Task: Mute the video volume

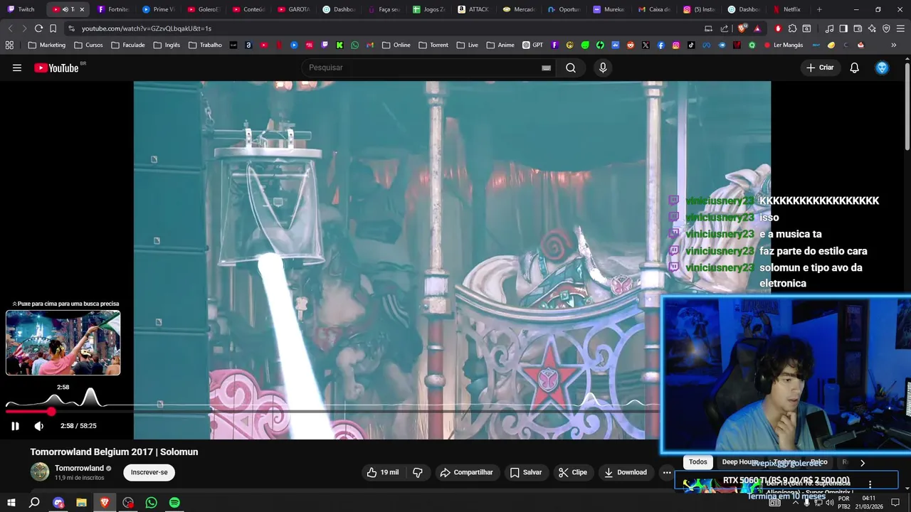Action: 39,426
